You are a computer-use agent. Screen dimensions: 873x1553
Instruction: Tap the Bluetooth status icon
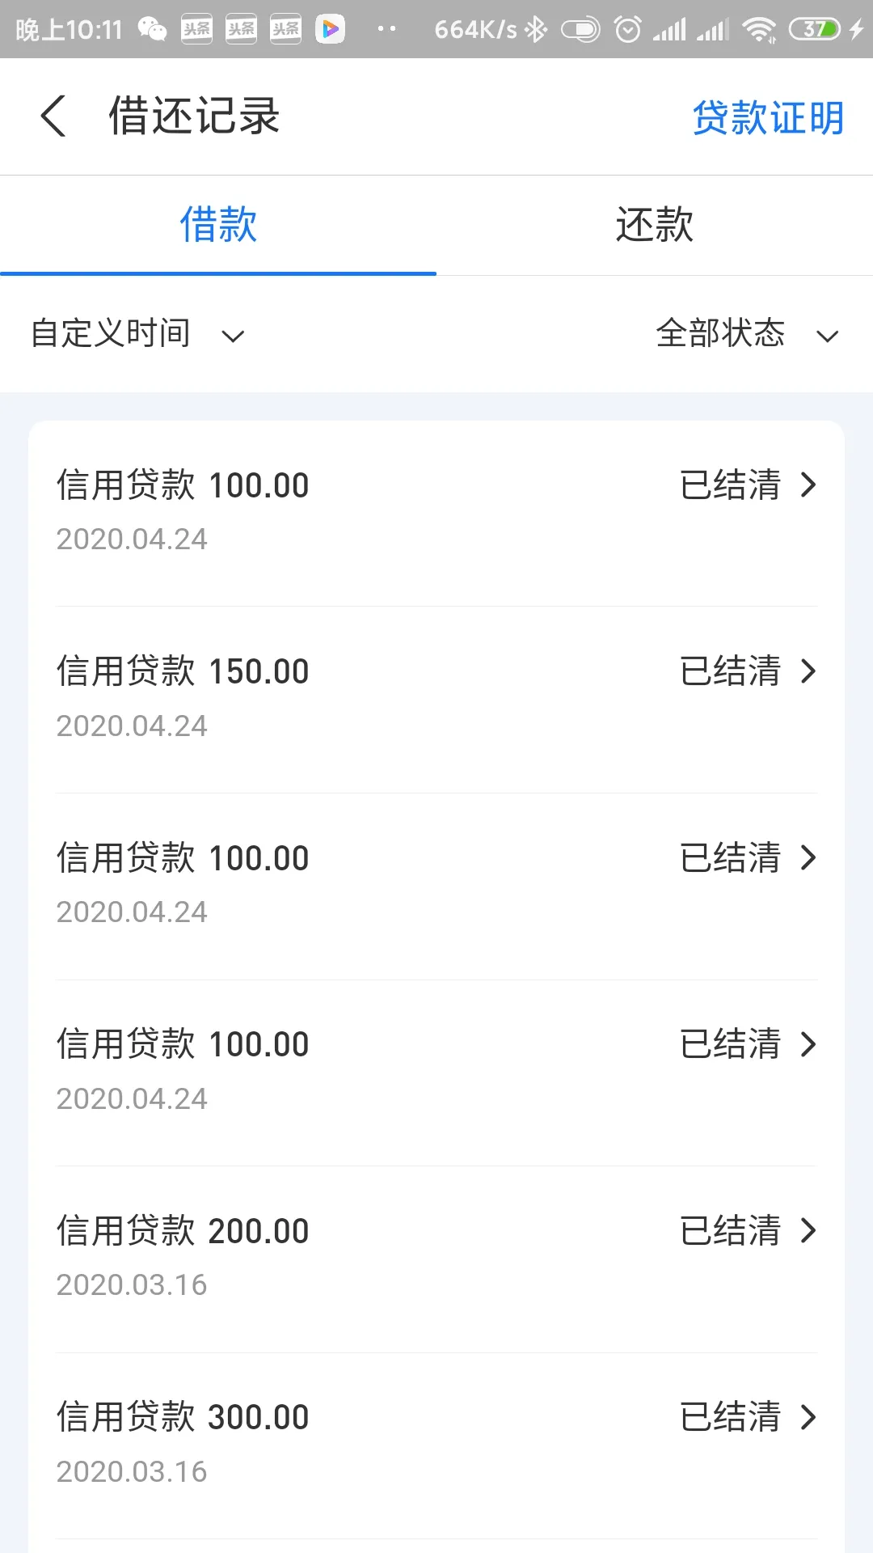(x=535, y=30)
